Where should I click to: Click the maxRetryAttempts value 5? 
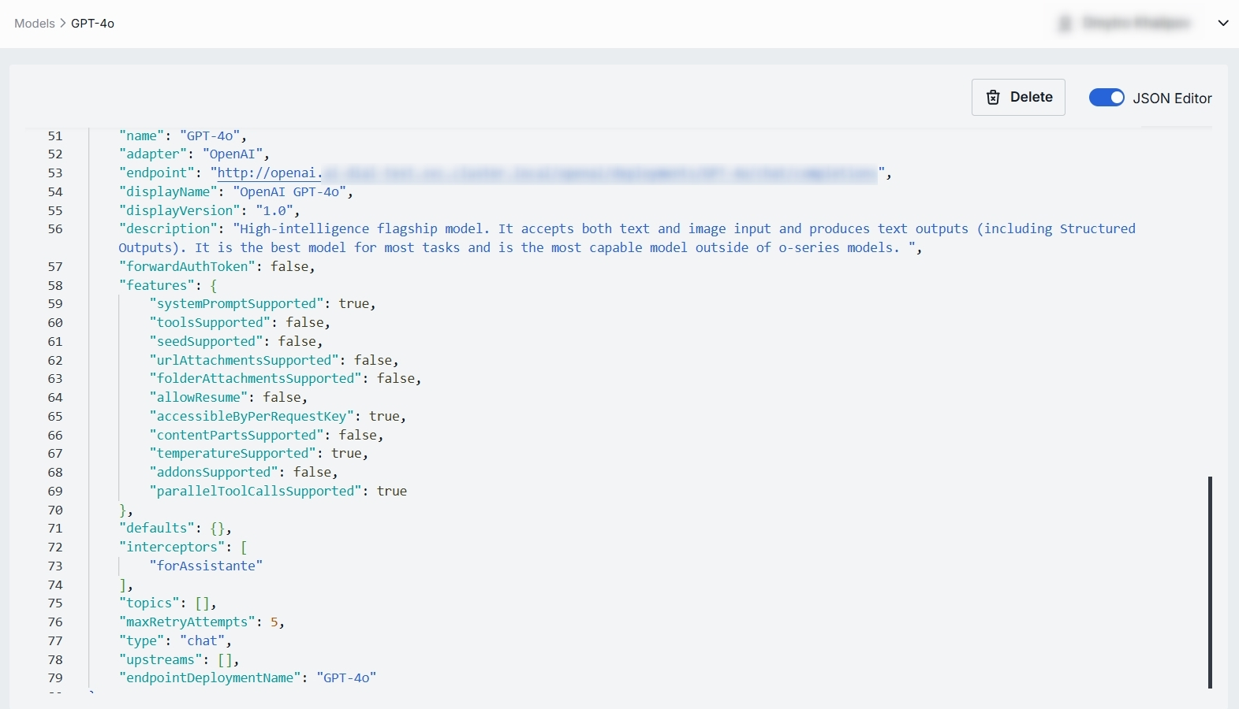click(274, 622)
